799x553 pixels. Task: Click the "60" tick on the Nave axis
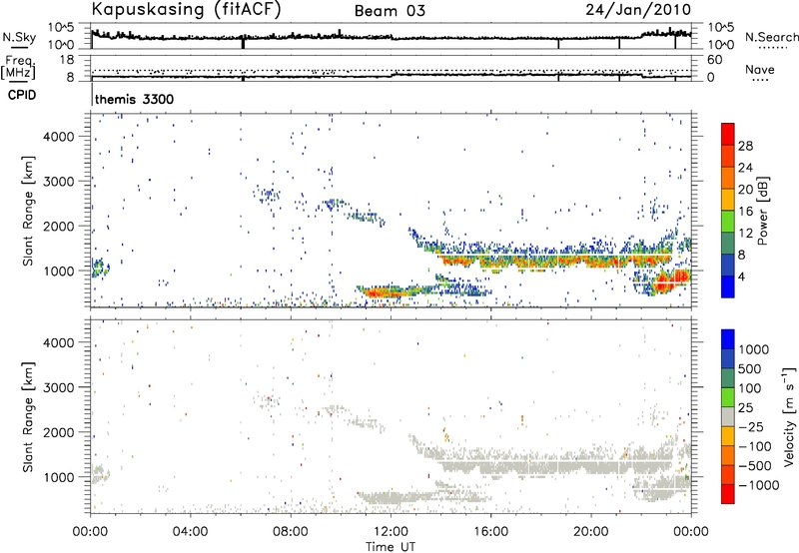click(714, 60)
